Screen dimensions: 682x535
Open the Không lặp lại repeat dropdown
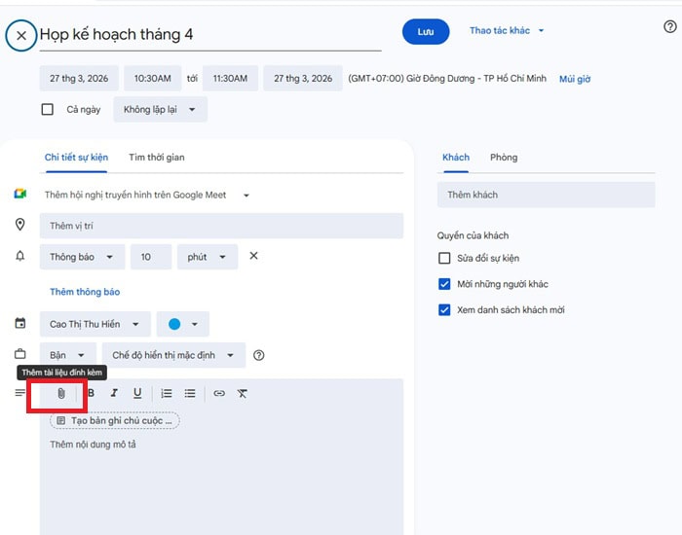[x=160, y=110]
